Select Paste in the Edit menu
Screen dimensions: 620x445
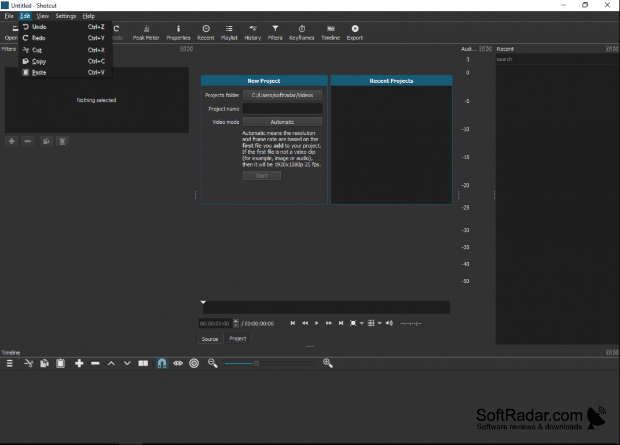65,72
